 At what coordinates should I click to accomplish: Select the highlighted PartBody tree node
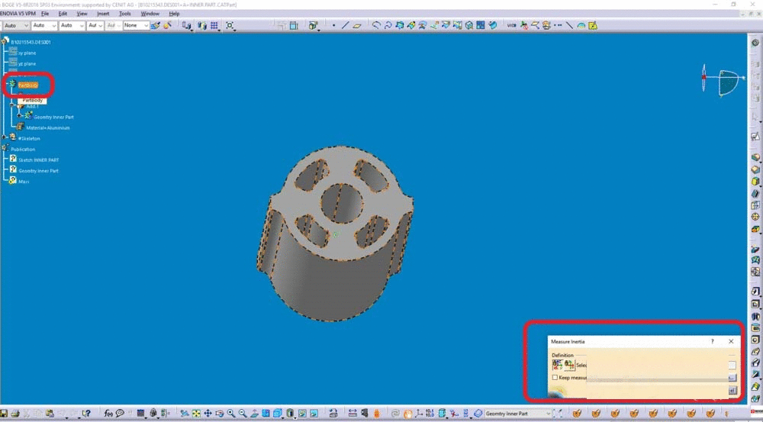point(28,85)
